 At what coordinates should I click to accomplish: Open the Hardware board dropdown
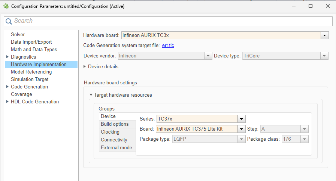point(325,35)
